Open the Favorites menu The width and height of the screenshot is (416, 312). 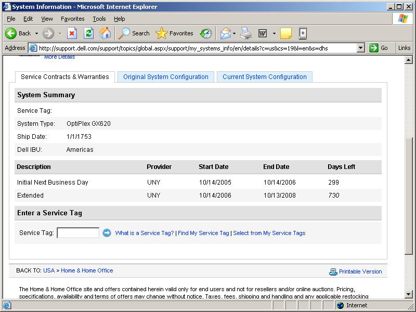(72, 19)
